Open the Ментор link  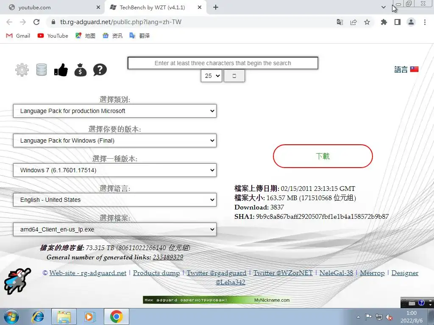pos(372,273)
